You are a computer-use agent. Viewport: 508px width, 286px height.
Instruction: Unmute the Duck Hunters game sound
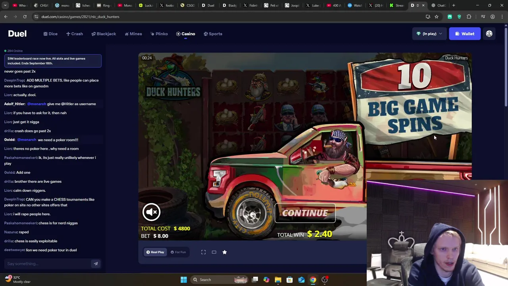point(151,212)
